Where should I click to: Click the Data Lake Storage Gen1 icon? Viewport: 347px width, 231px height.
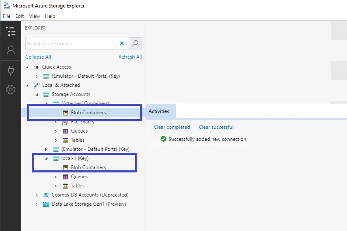click(x=46, y=204)
